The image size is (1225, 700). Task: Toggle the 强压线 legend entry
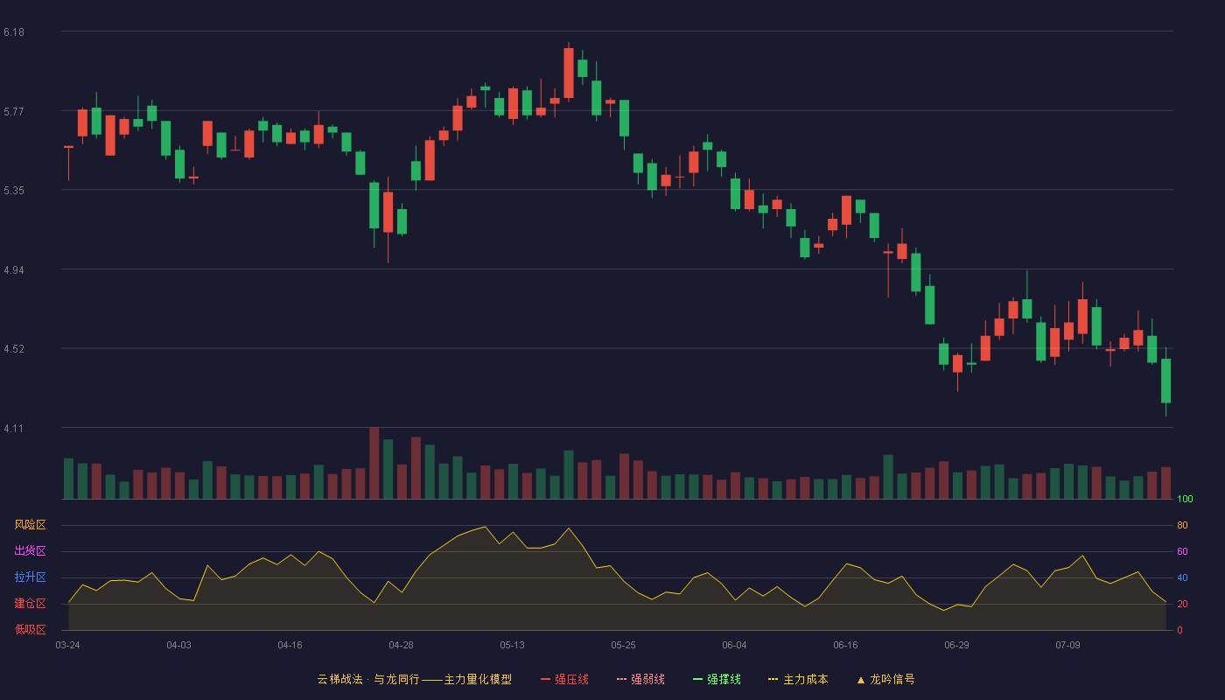tap(564, 679)
